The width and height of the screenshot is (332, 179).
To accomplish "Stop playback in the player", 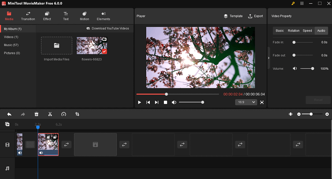I will (165, 102).
